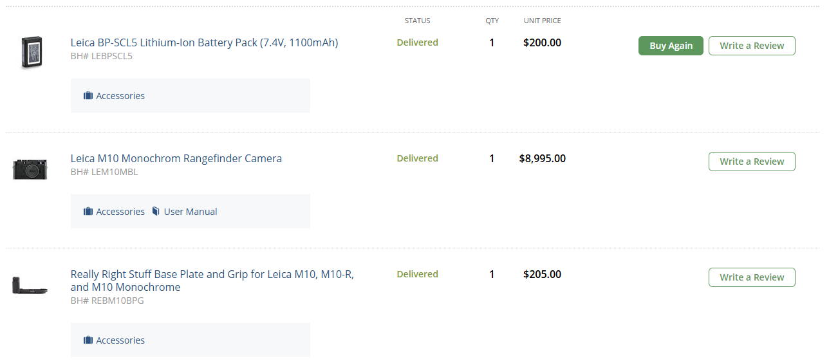Screen dimensions: 829x361
Task: Click the battery pack product thumbnail
Action: [x=31, y=52]
